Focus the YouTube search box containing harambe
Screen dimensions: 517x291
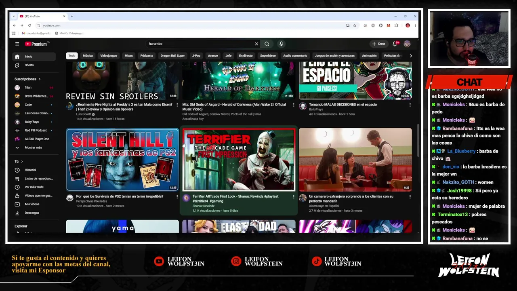[x=200, y=44]
